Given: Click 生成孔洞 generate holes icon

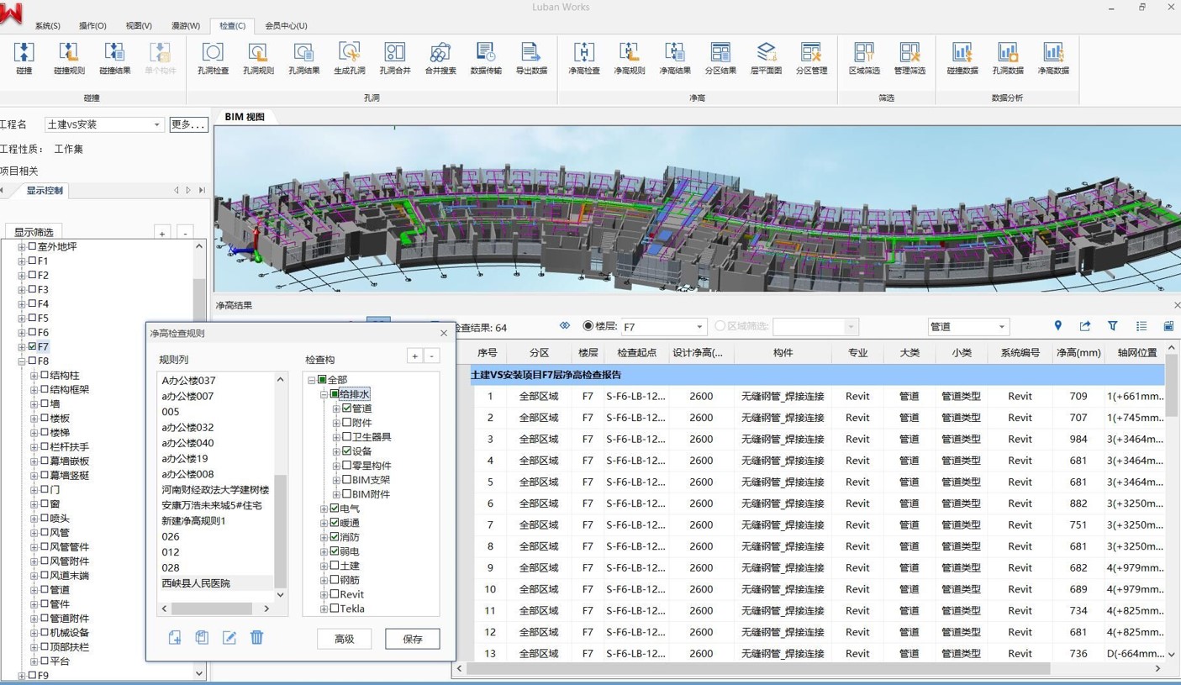Looking at the screenshot, I should [349, 58].
